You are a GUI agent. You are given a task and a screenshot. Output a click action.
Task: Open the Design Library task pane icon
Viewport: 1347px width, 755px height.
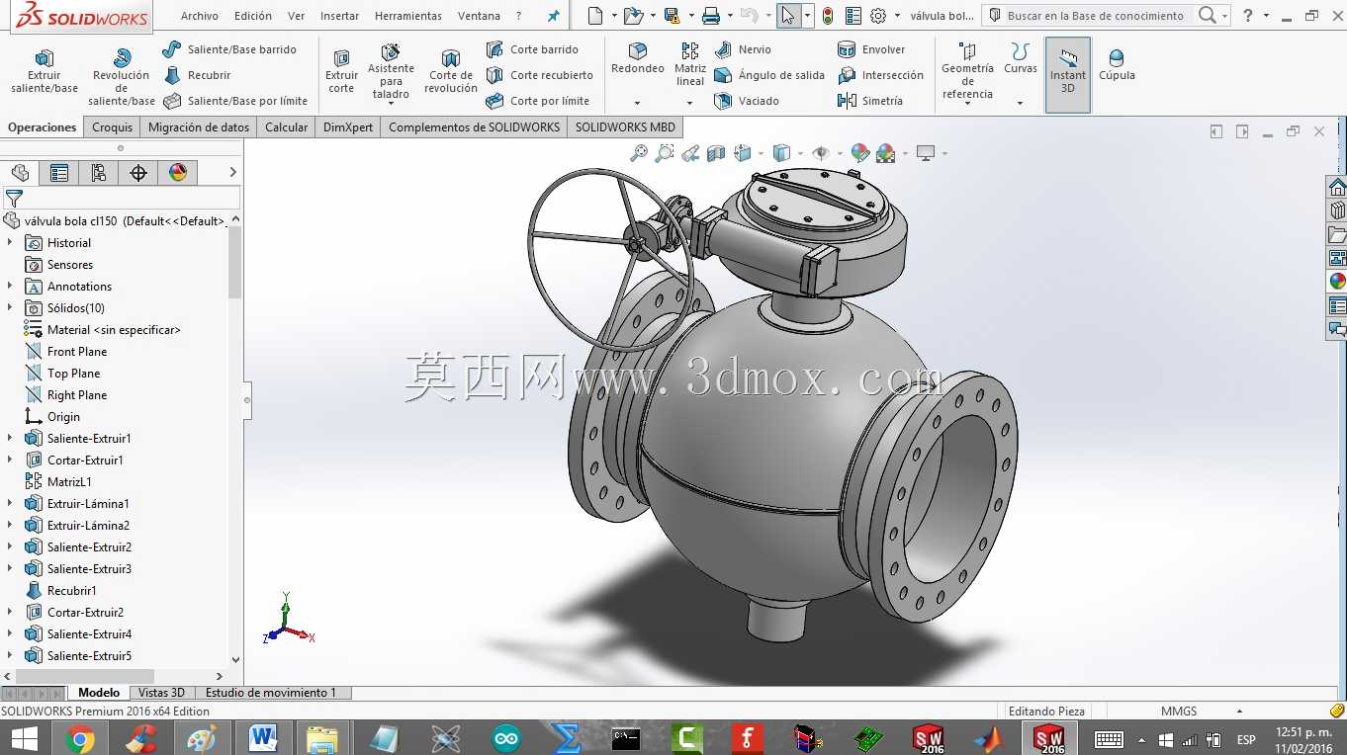coord(1337,210)
